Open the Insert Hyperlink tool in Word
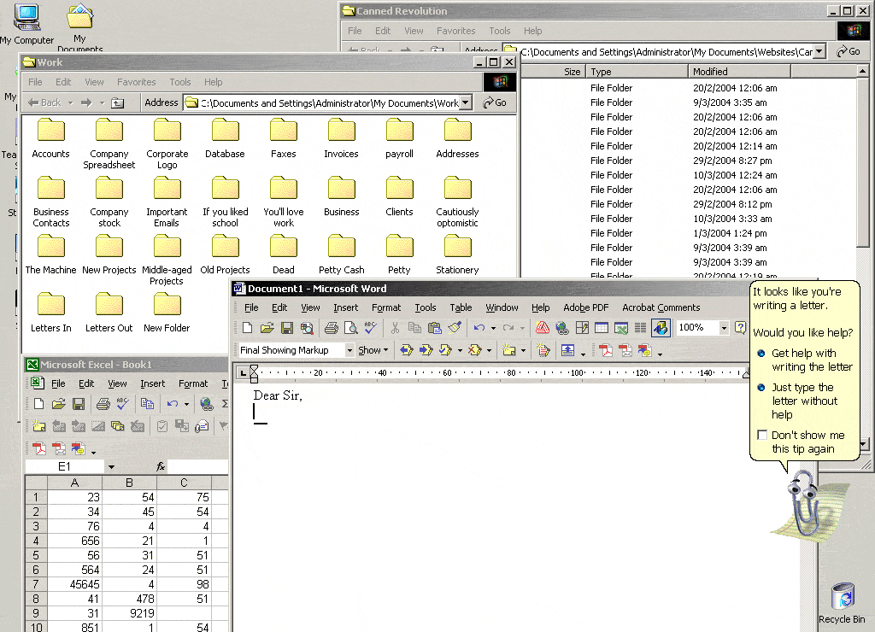The width and height of the screenshot is (875, 632). pyautogui.click(x=562, y=328)
